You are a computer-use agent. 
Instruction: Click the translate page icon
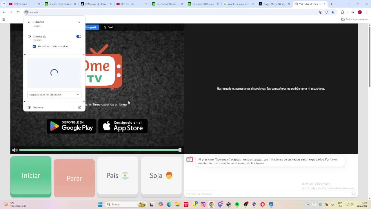320,12
